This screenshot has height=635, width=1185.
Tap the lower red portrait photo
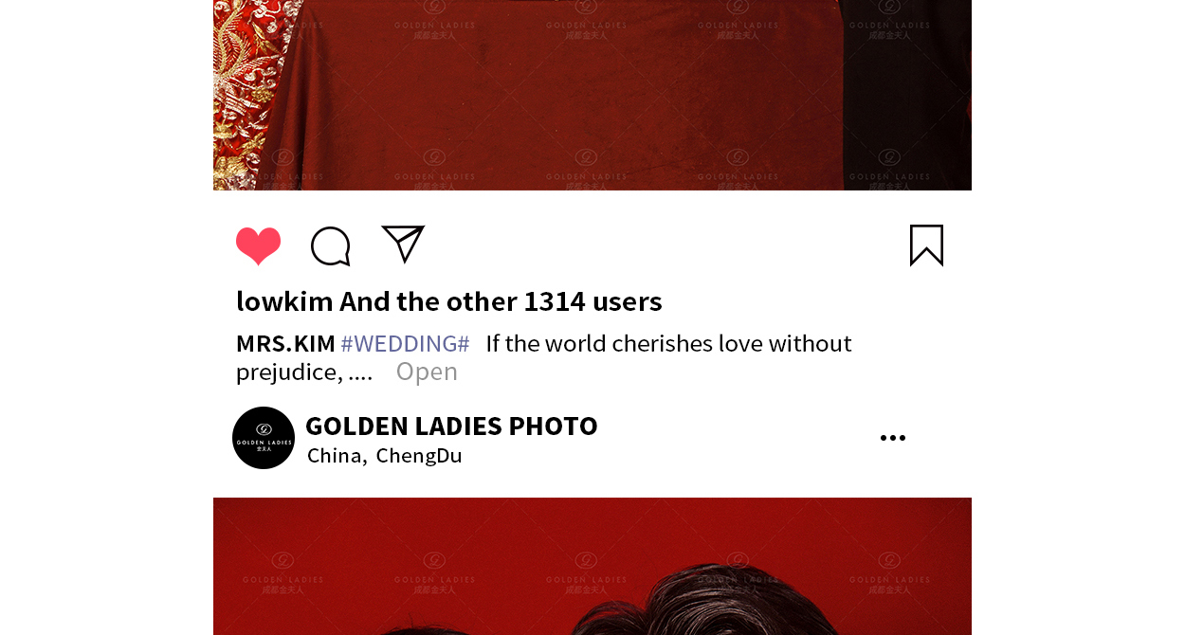[x=592, y=566]
